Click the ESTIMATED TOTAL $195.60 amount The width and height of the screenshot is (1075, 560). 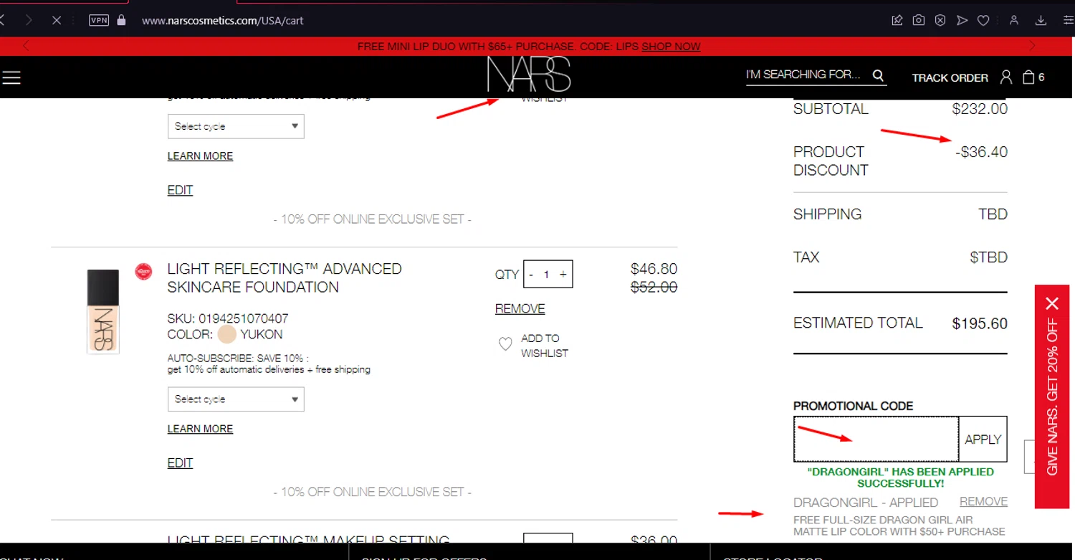980,323
